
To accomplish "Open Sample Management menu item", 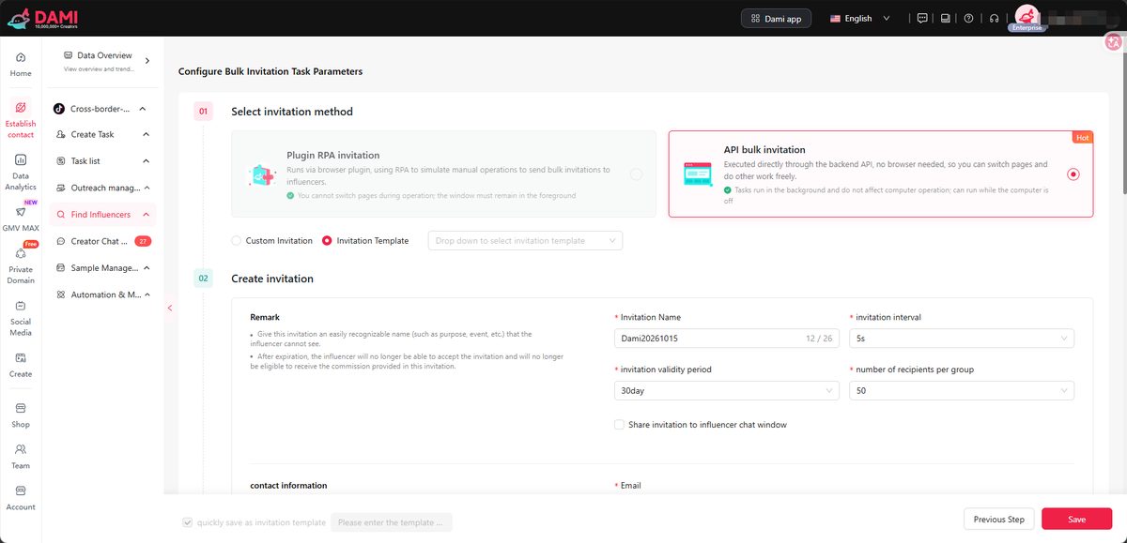I will (102, 267).
